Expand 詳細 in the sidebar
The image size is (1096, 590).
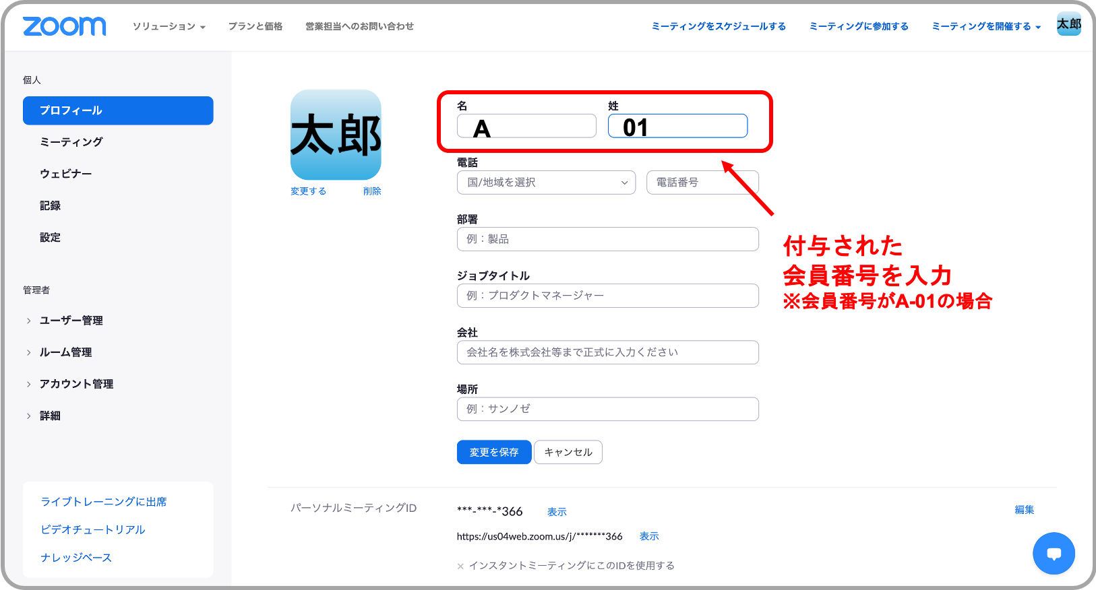pos(50,416)
